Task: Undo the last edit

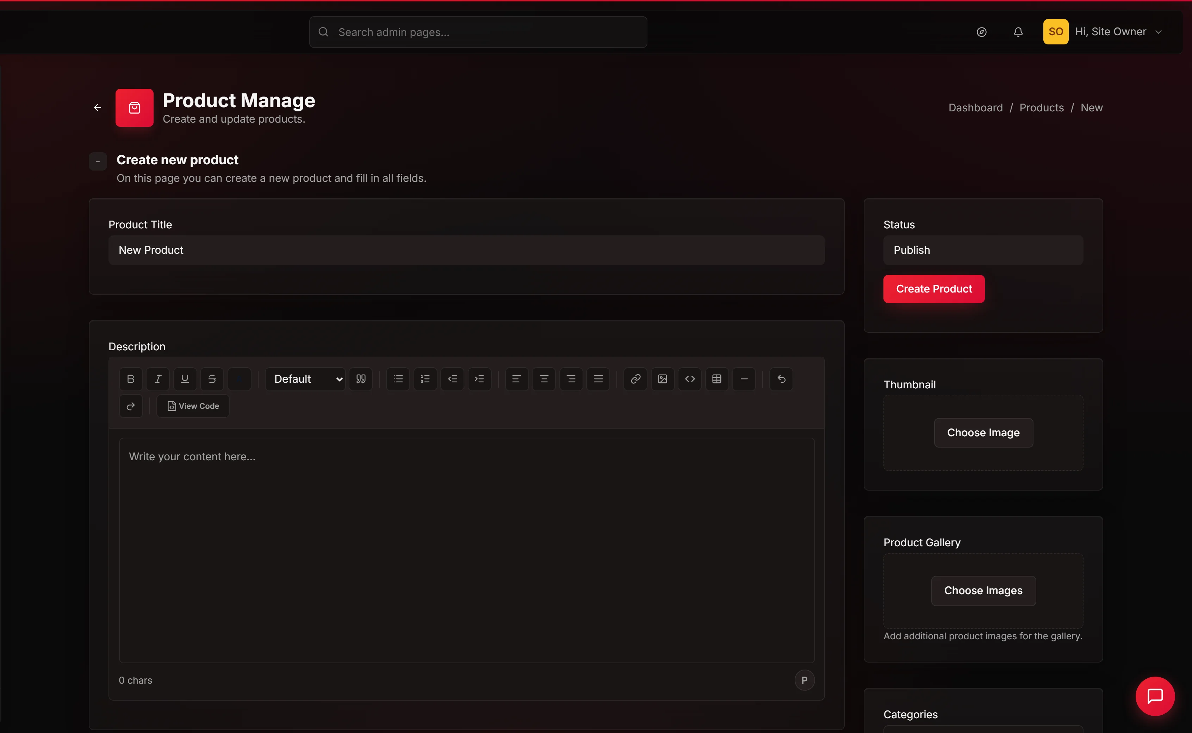Action: (x=782, y=379)
